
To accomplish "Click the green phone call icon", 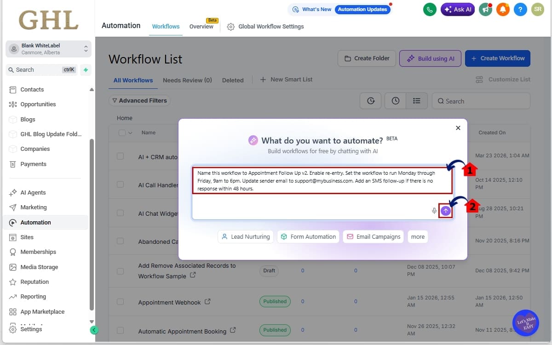I will click(429, 9).
